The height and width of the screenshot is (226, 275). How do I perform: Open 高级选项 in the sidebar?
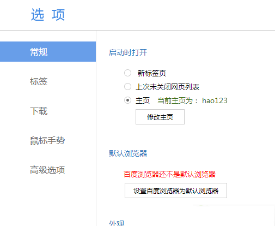47,170
